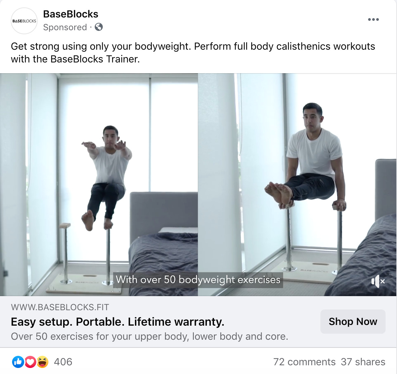
Task: Click the globe public audience icon
Action: point(98,28)
